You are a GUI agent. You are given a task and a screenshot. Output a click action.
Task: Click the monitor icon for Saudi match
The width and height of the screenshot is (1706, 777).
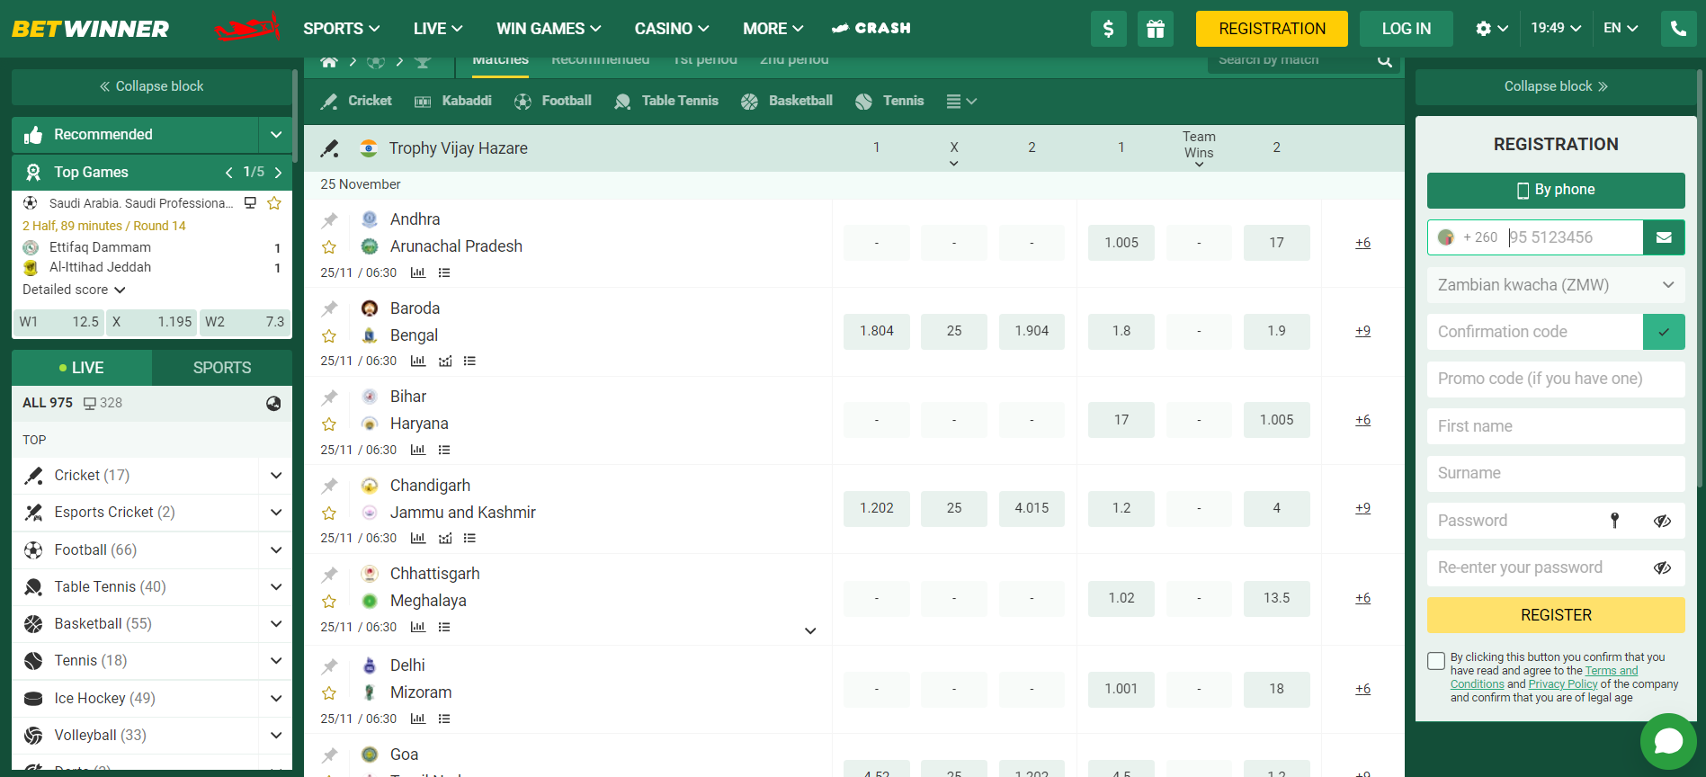point(251,203)
